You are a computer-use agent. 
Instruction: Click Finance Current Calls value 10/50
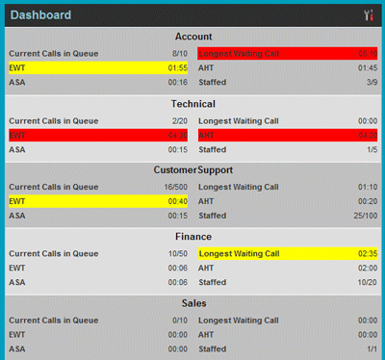178,254
